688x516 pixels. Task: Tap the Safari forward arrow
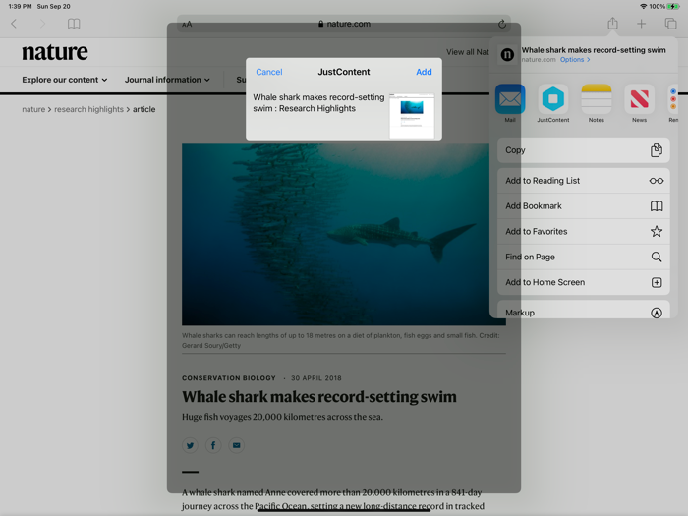[x=42, y=24]
